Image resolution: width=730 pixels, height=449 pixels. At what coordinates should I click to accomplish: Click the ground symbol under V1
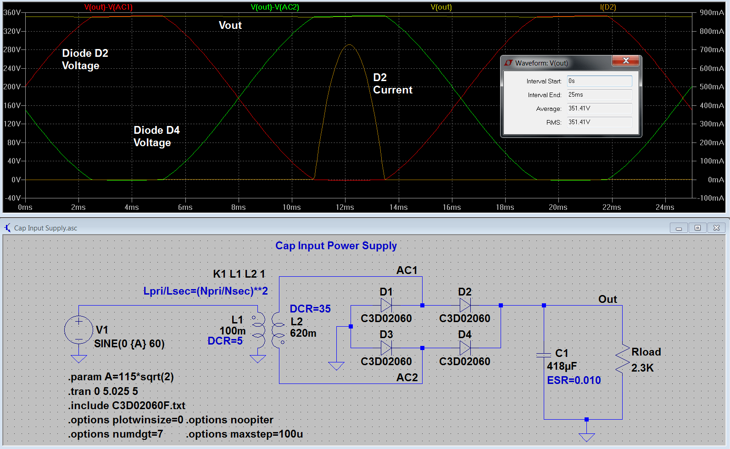click(78, 359)
